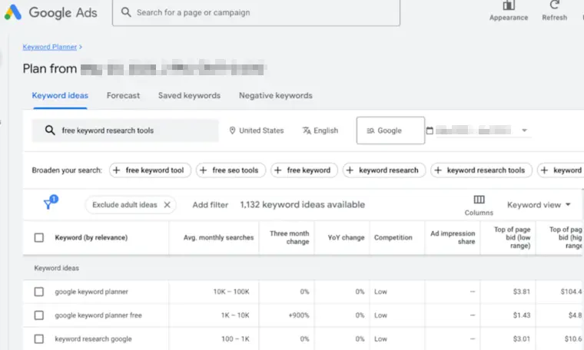This screenshot has width=584, height=350.
Task: Open Keyword view dropdown
Action: point(539,205)
